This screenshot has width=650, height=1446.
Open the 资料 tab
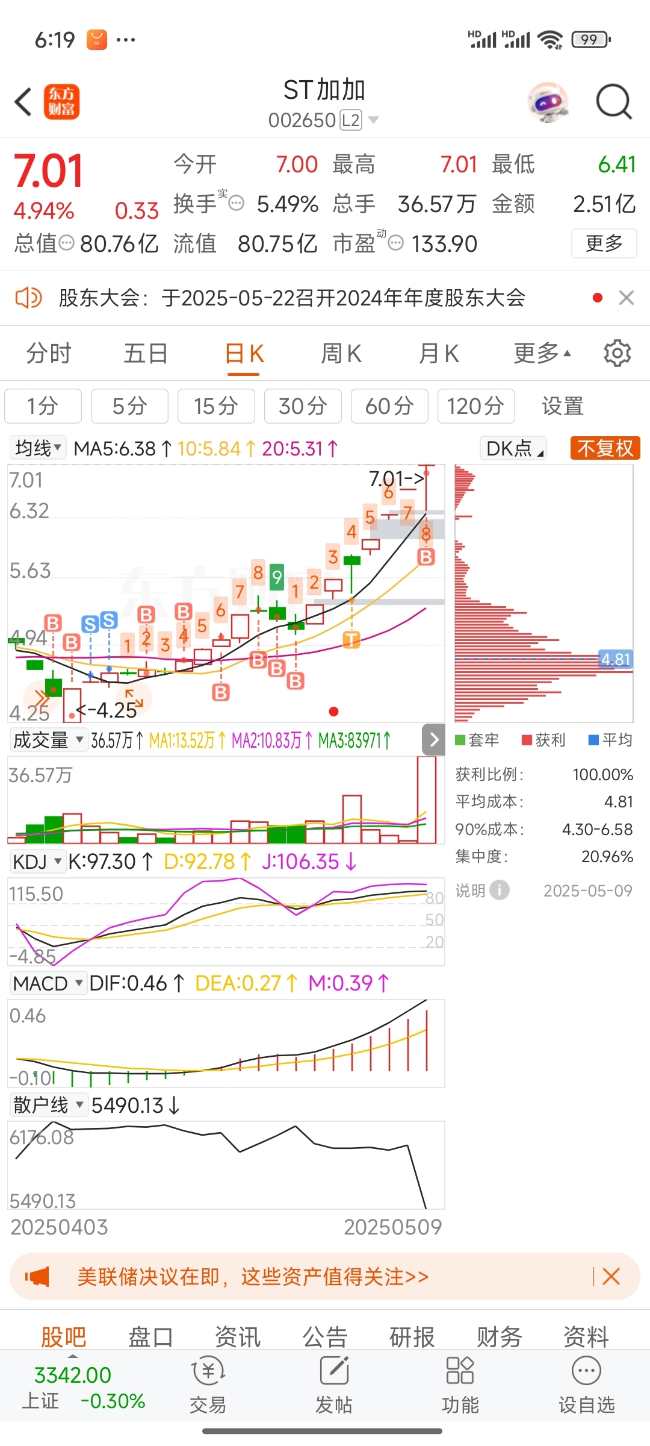pos(586,1337)
